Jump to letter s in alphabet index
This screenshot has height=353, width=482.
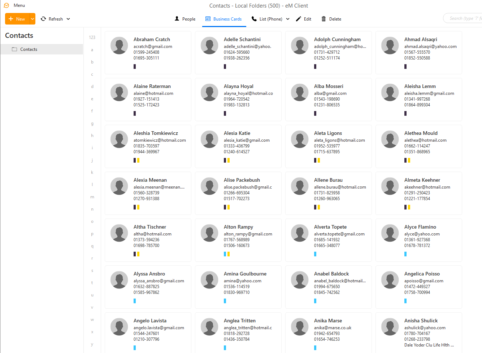point(92,270)
